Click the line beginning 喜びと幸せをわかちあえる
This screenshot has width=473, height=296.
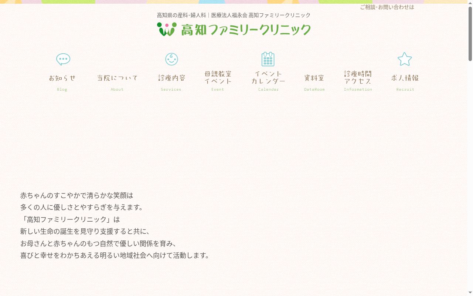point(115,255)
